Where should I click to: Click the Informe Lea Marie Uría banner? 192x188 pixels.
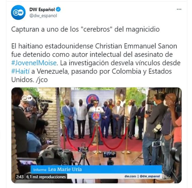pos(96,169)
